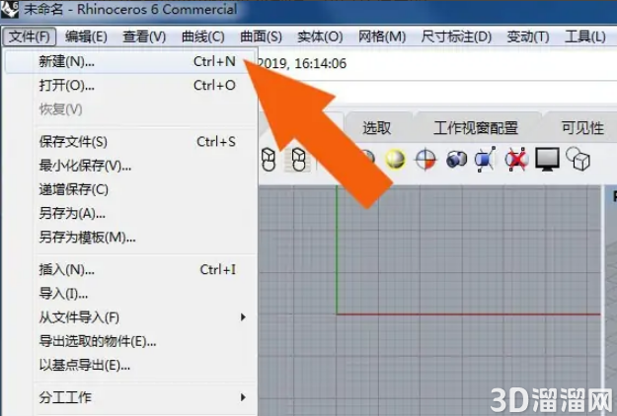Open the 网格(M) menu
Image resolution: width=617 pixels, height=416 pixels.
pos(382,36)
